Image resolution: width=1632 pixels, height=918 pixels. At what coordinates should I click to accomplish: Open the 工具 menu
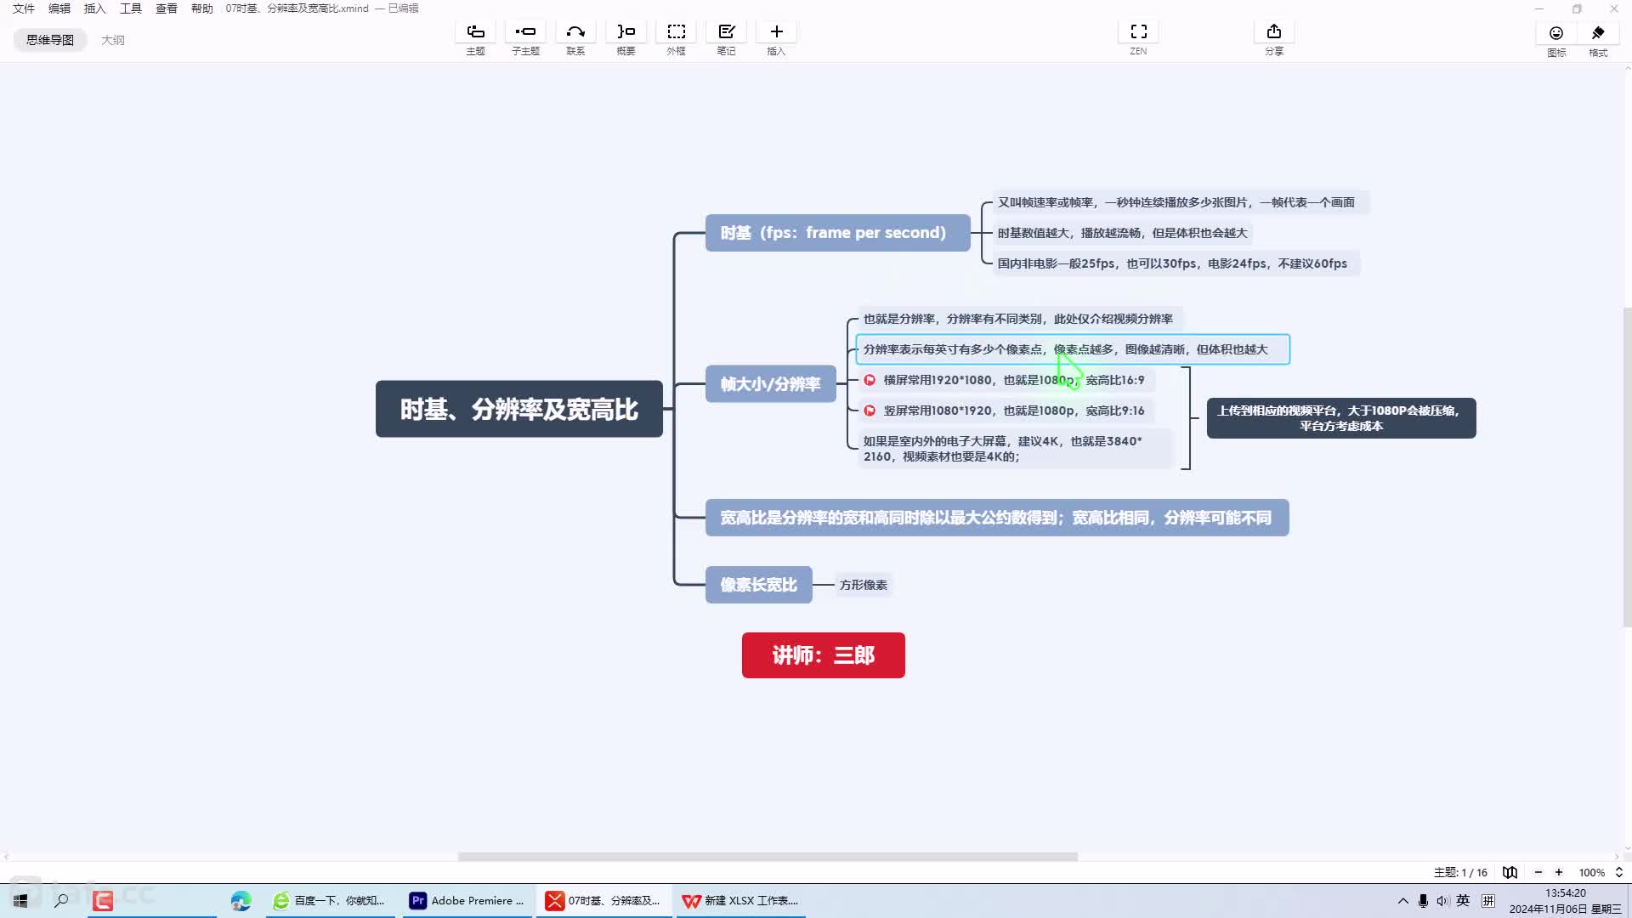coord(131,8)
